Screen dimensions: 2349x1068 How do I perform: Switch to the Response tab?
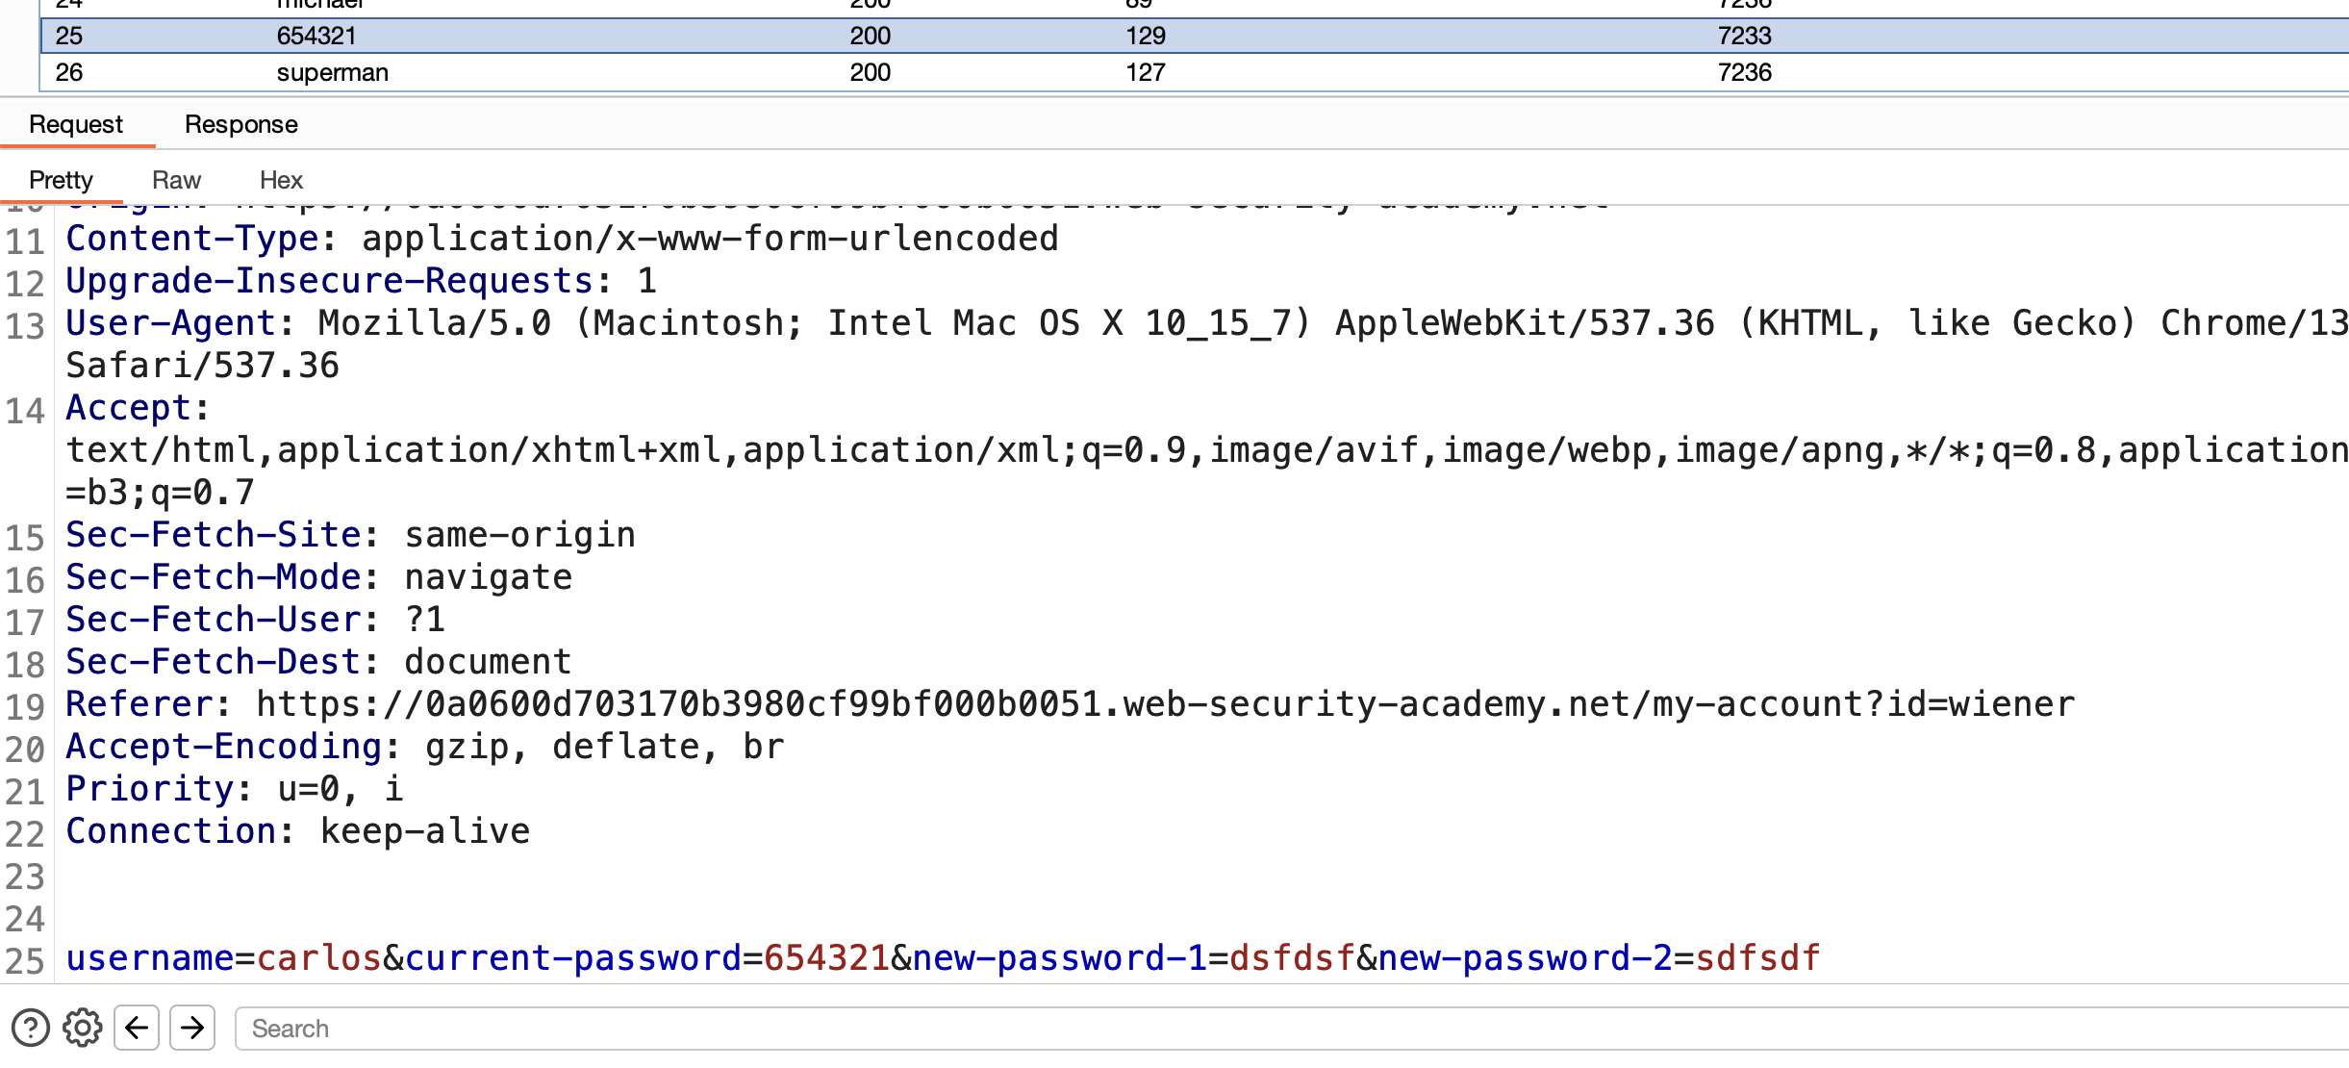point(241,124)
